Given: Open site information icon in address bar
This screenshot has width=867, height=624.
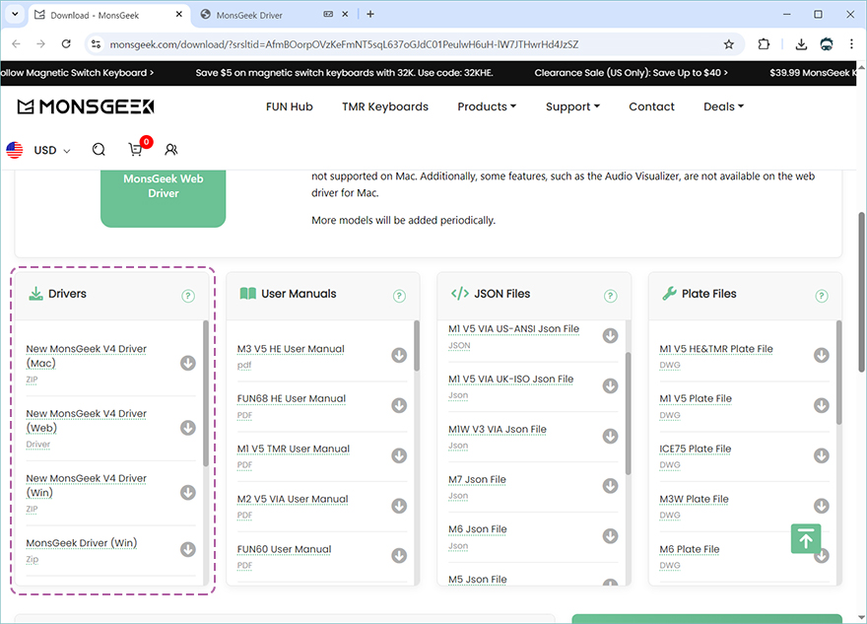Looking at the screenshot, I should [96, 44].
